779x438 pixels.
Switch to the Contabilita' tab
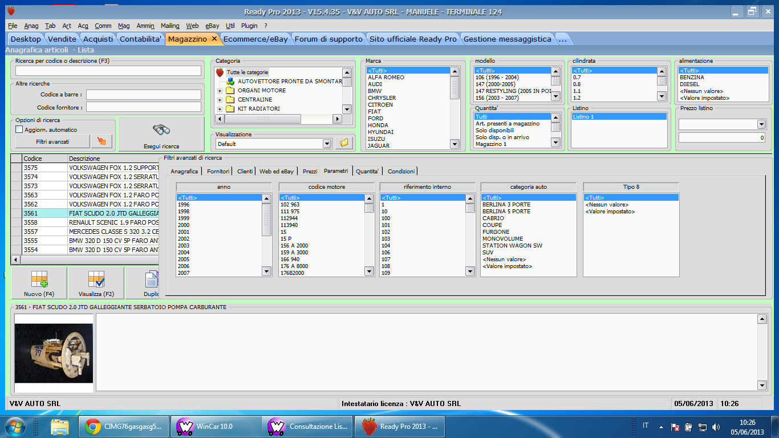[140, 39]
